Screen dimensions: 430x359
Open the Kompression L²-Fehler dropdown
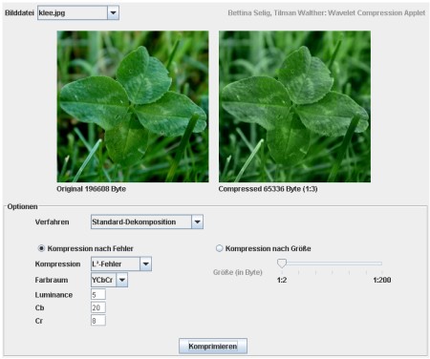point(121,264)
